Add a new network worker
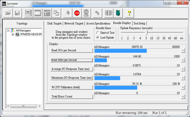Viewport: 190px width, 117px height. point(47,13)
